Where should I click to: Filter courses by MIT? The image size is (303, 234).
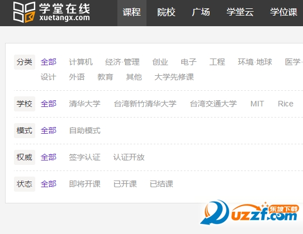click(x=257, y=104)
